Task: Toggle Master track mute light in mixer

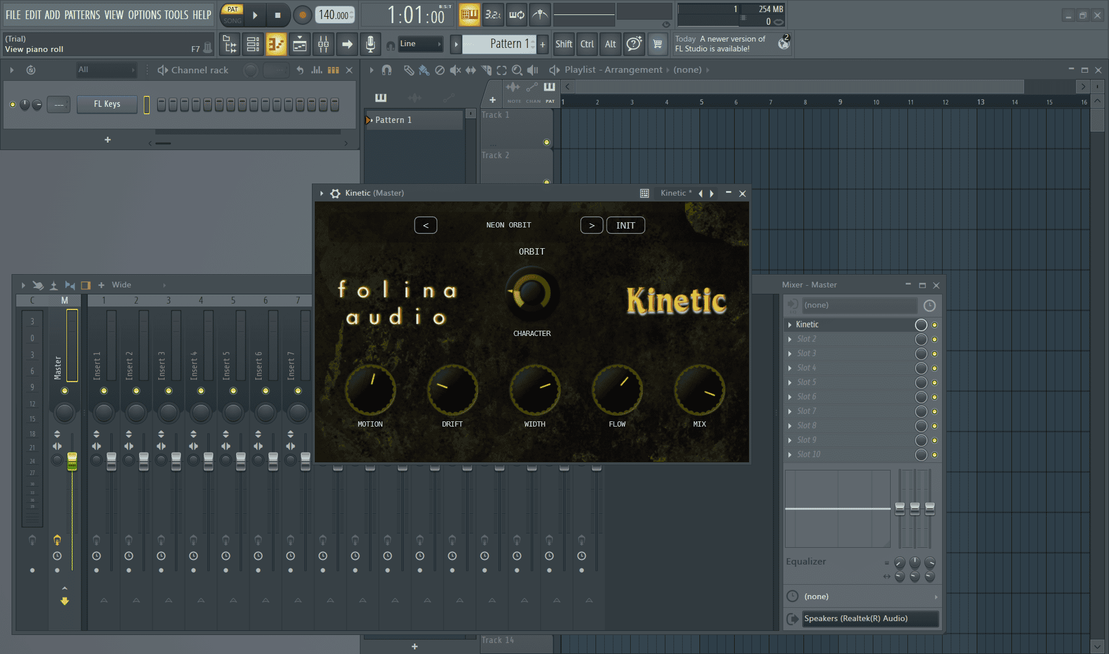Action: pos(65,391)
